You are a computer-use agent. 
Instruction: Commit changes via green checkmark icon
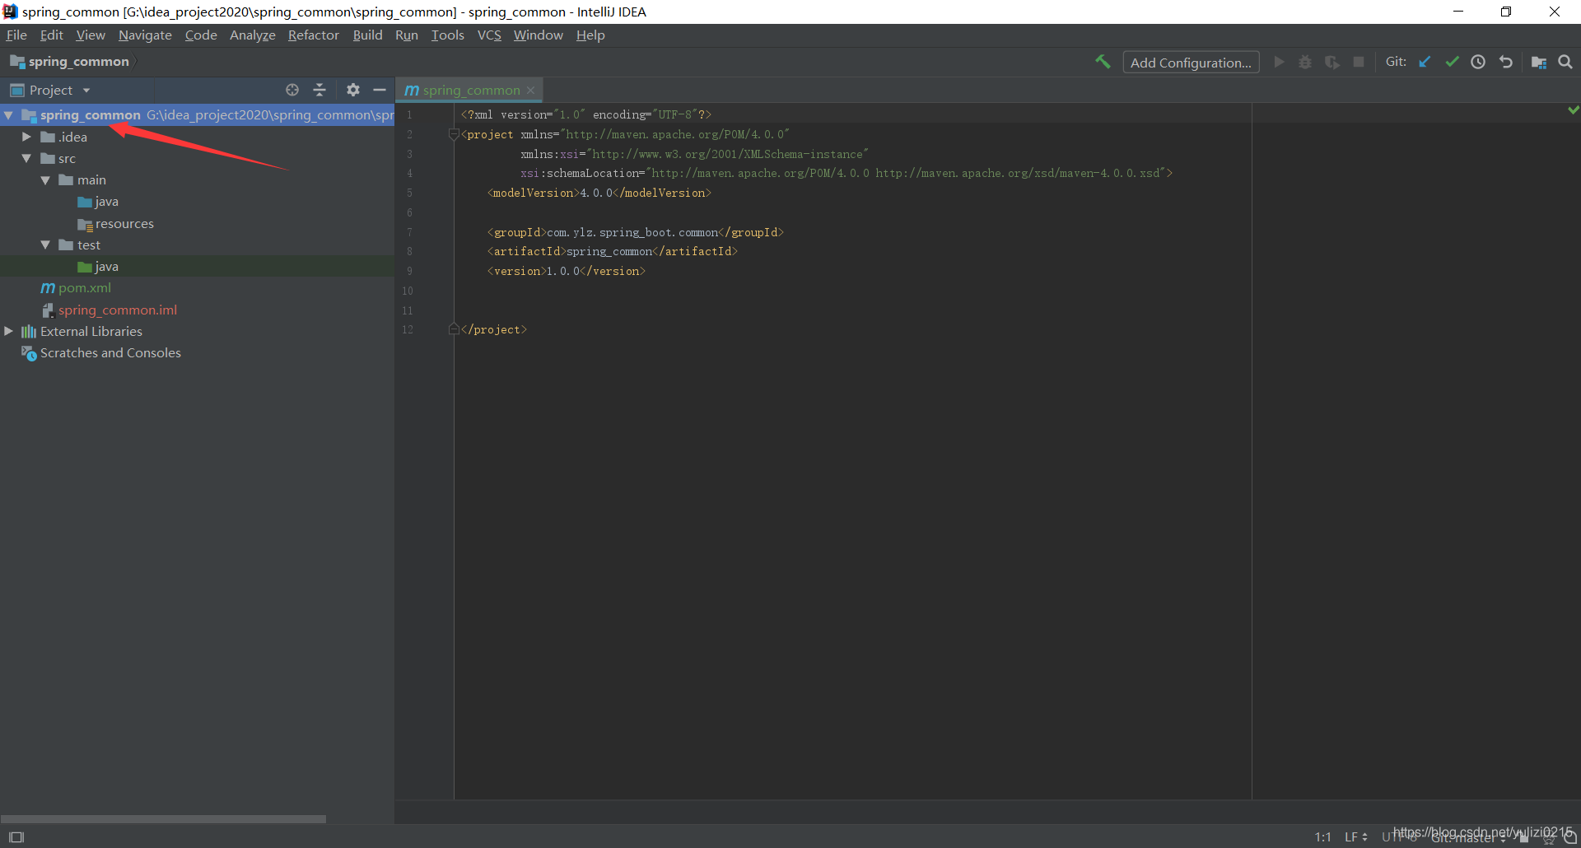click(1452, 62)
